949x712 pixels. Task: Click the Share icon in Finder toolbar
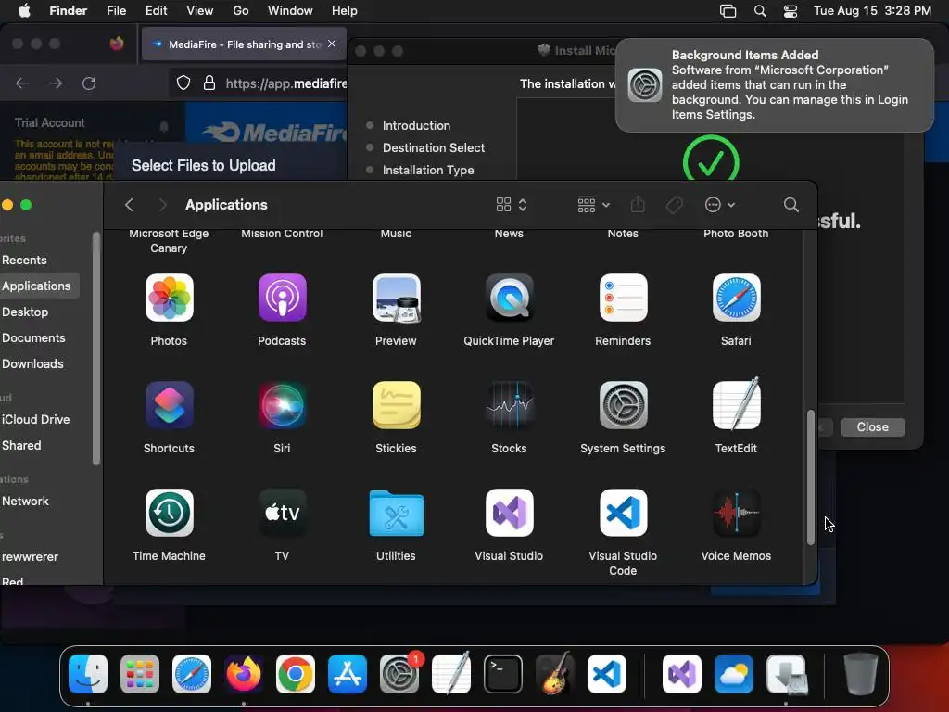click(638, 205)
